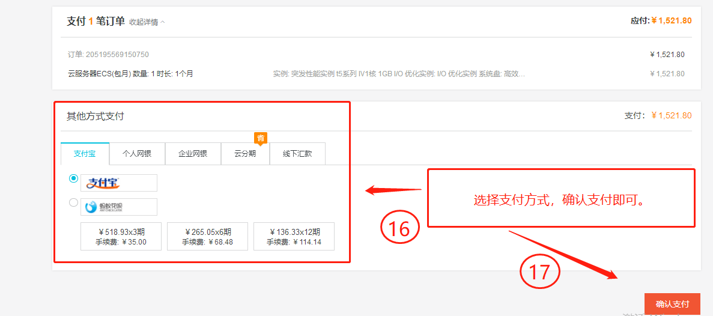The image size is (713, 316).
Task: Click the 其他方式支付 heading
Action: pyautogui.click(x=95, y=117)
